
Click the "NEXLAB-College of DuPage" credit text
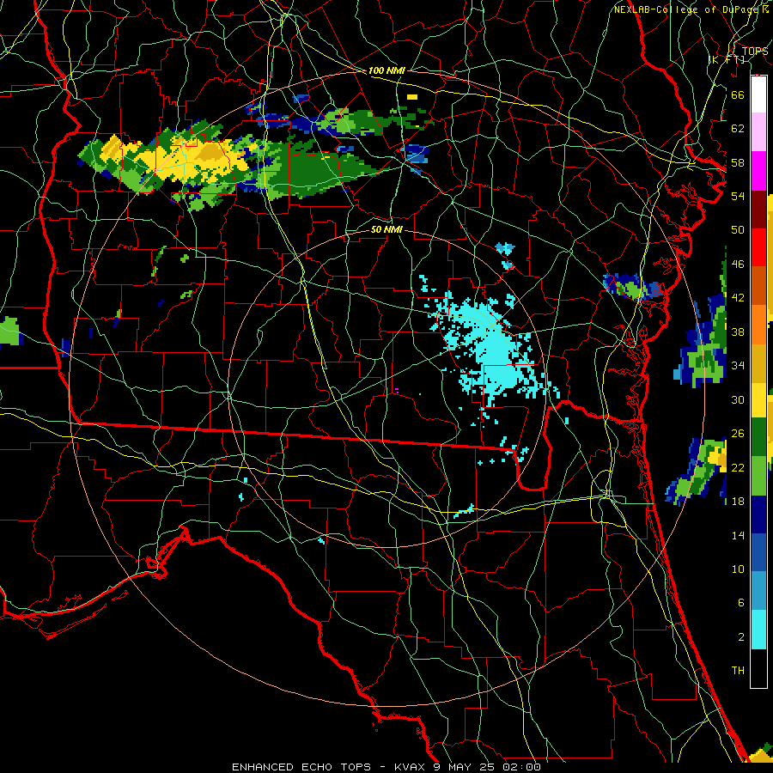point(687,9)
